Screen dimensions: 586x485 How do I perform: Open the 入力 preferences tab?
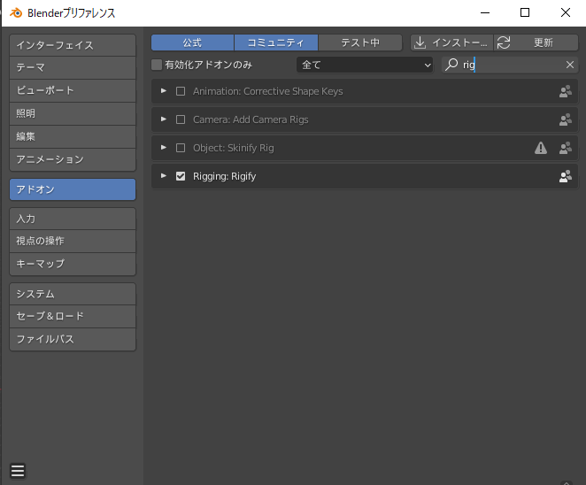tap(73, 219)
